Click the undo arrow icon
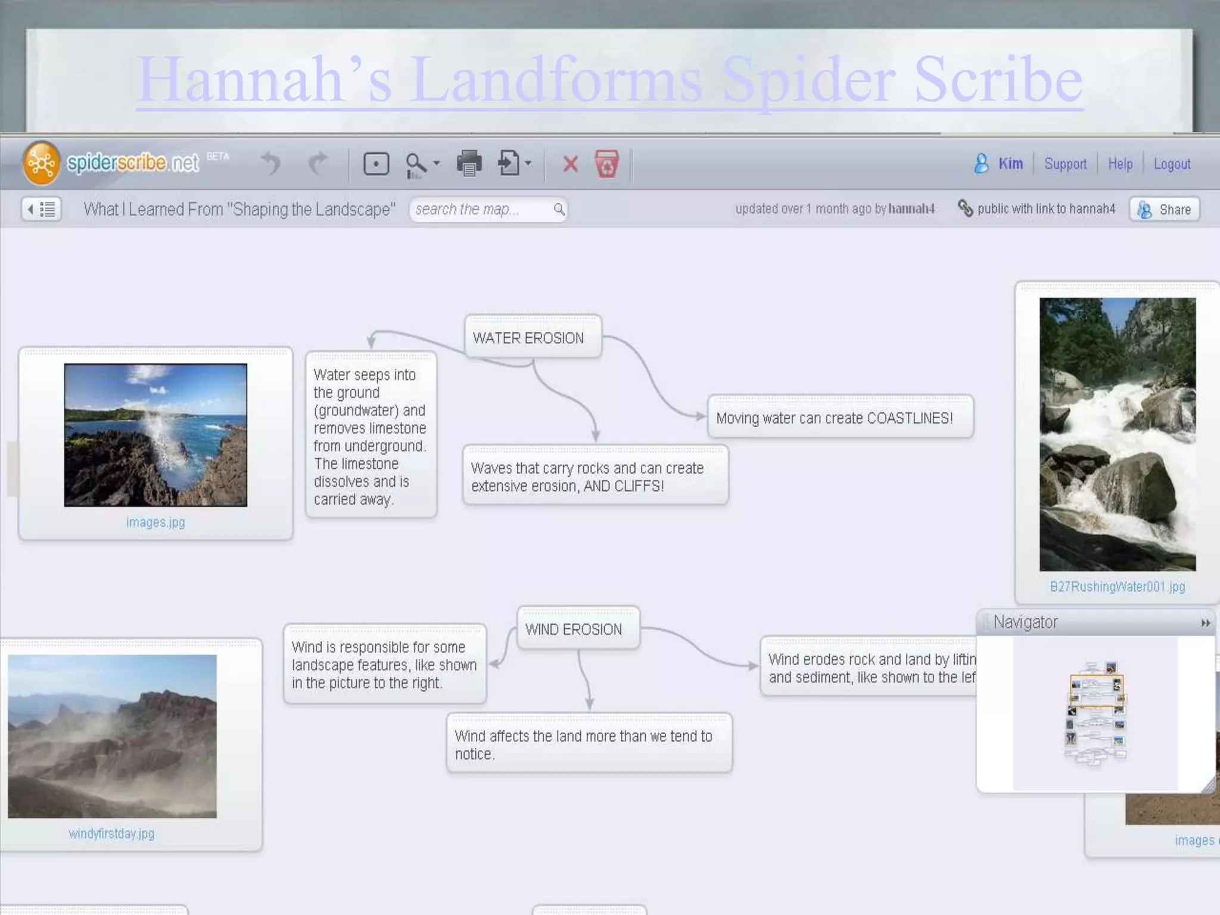 coord(271,163)
